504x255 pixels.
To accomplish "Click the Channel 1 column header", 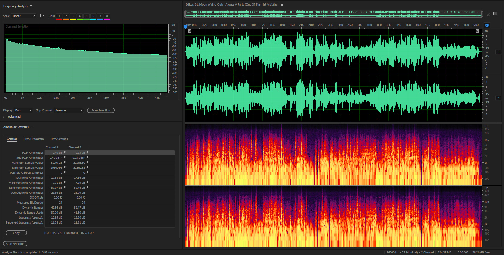I will click(x=52, y=147).
